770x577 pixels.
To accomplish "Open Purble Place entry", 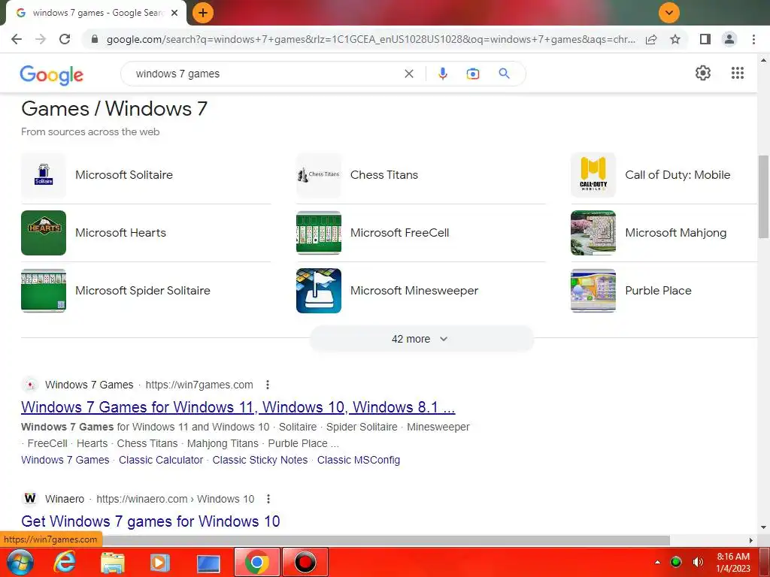I will tap(664, 291).
